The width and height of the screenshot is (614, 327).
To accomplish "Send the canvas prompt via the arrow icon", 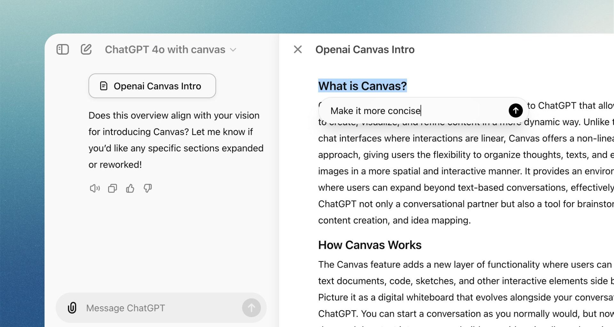I will tap(515, 110).
